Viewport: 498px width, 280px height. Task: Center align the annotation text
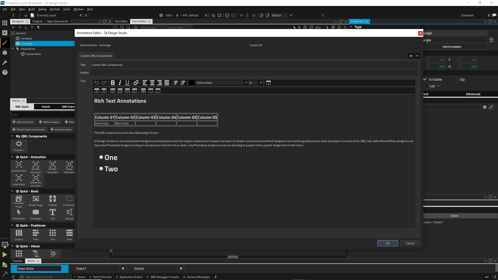[x=152, y=83]
